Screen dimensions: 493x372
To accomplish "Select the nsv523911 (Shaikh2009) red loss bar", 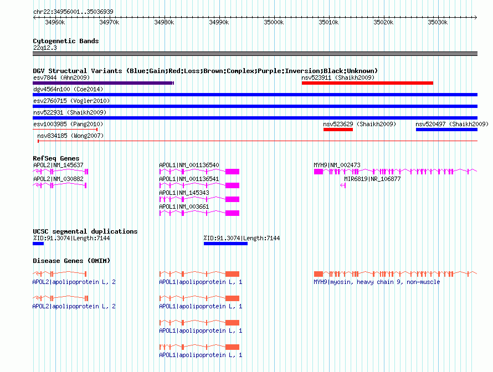I will point(367,83).
